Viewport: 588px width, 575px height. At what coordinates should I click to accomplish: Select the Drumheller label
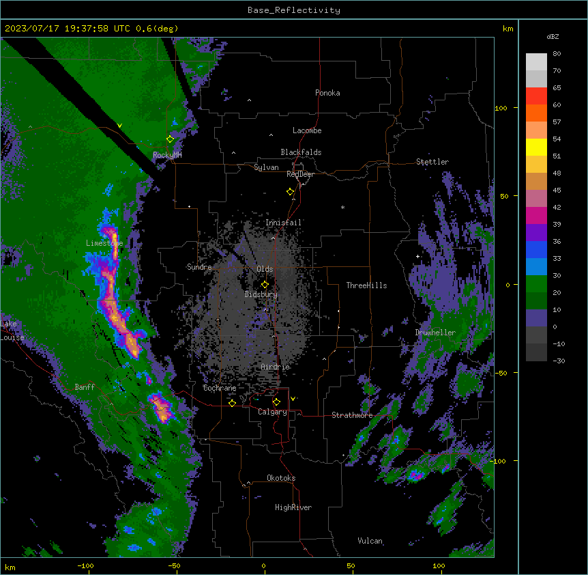435,333
